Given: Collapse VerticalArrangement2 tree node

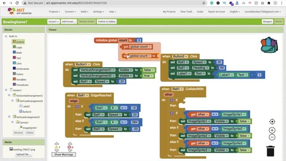Looking at the screenshot, I should tap(9, 116).
